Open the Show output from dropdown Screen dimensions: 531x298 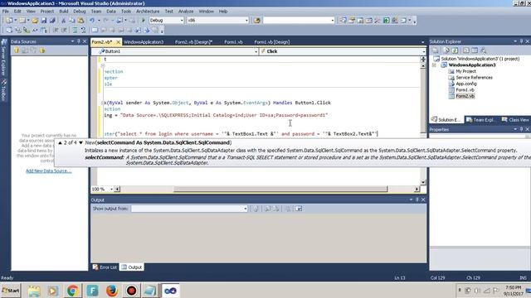pyautogui.click(x=246, y=209)
